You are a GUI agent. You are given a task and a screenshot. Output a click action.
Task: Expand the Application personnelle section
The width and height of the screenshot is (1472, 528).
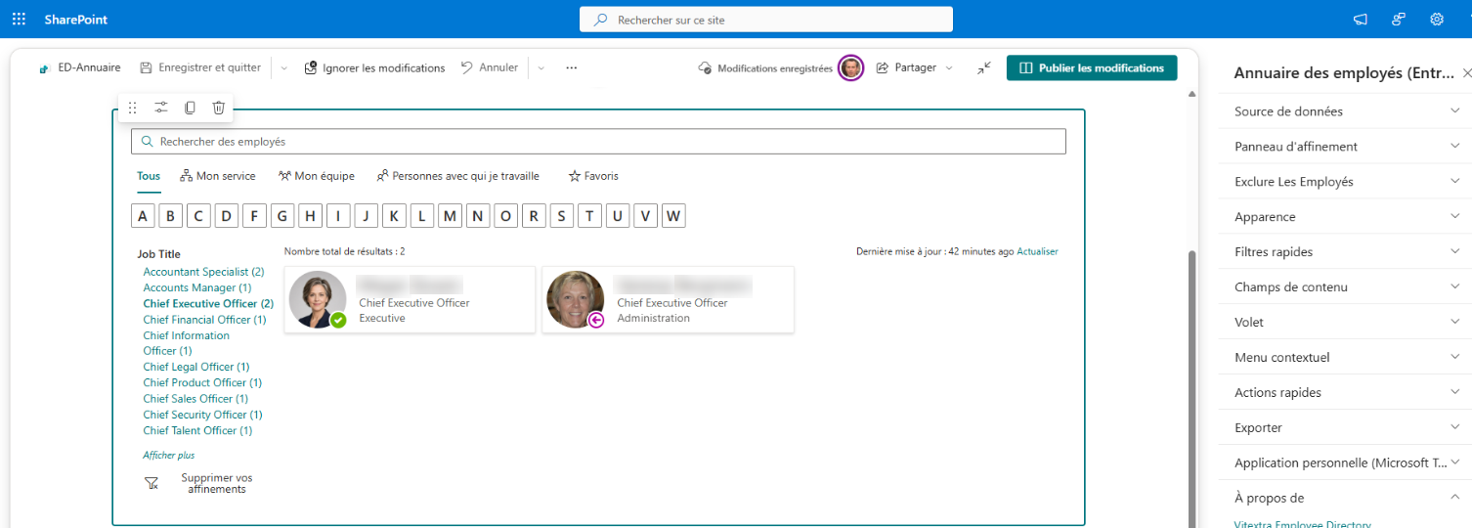1346,463
